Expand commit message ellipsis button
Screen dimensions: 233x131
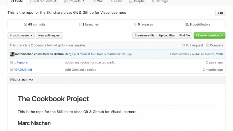point(130,54)
